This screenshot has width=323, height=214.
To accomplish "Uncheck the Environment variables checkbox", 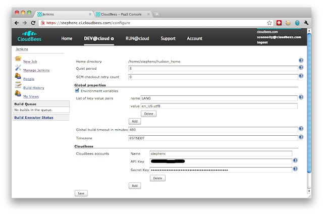I will pyautogui.click(x=77, y=91).
